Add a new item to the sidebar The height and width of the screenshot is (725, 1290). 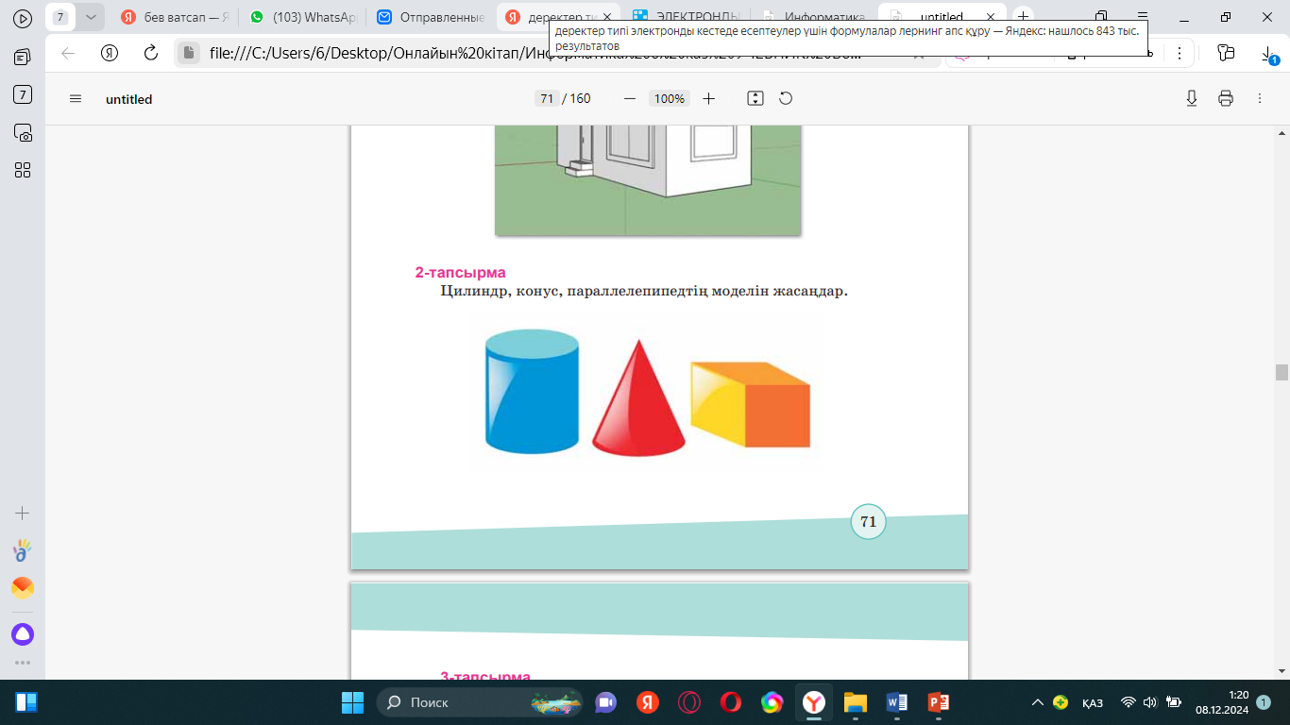(23, 514)
